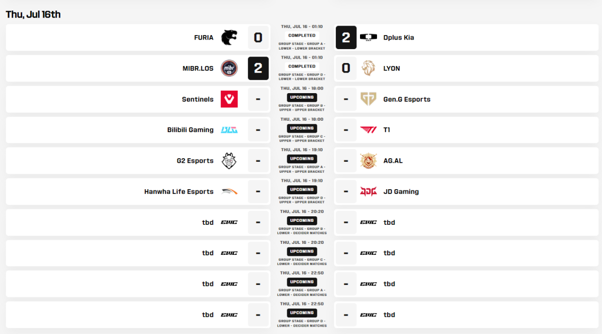Click the Dplus Kia team logo

pos(368,37)
